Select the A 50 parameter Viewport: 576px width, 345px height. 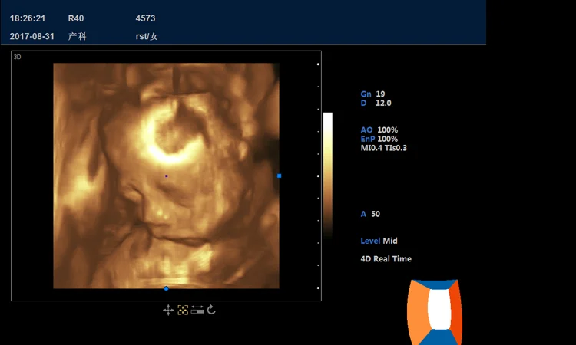pos(370,214)
